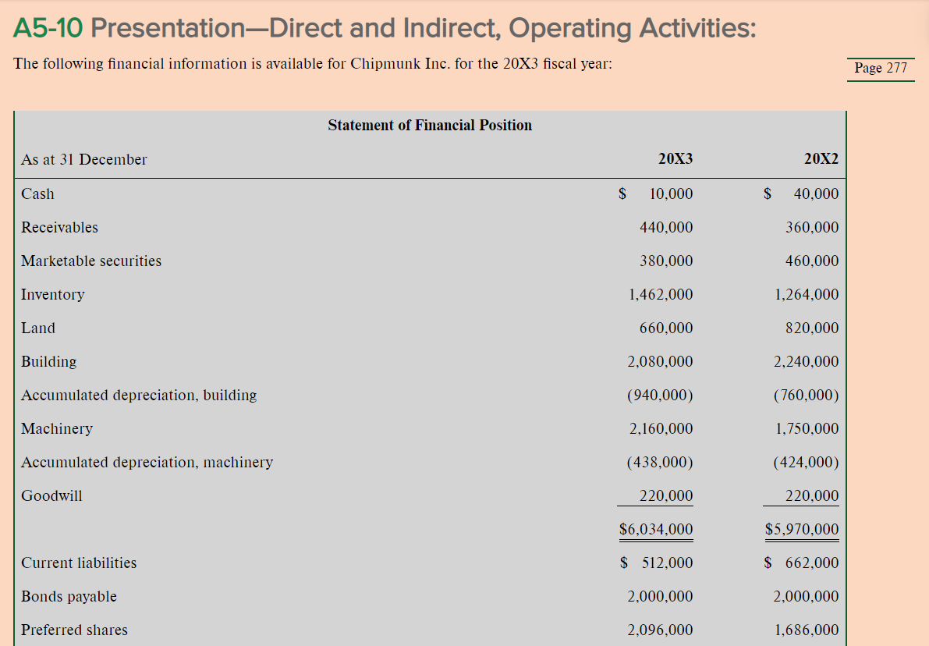This screenshot has width=929, height=646.
Task: Click the Marketable securities label
Action: pyautogui.click(x=91, y=261)
